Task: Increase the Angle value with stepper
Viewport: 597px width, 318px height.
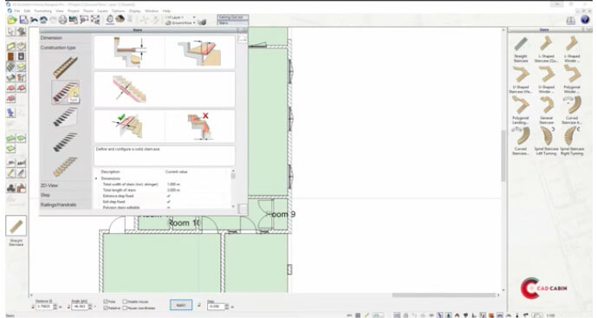Action: pyautogui.click(x=90, y=305)
